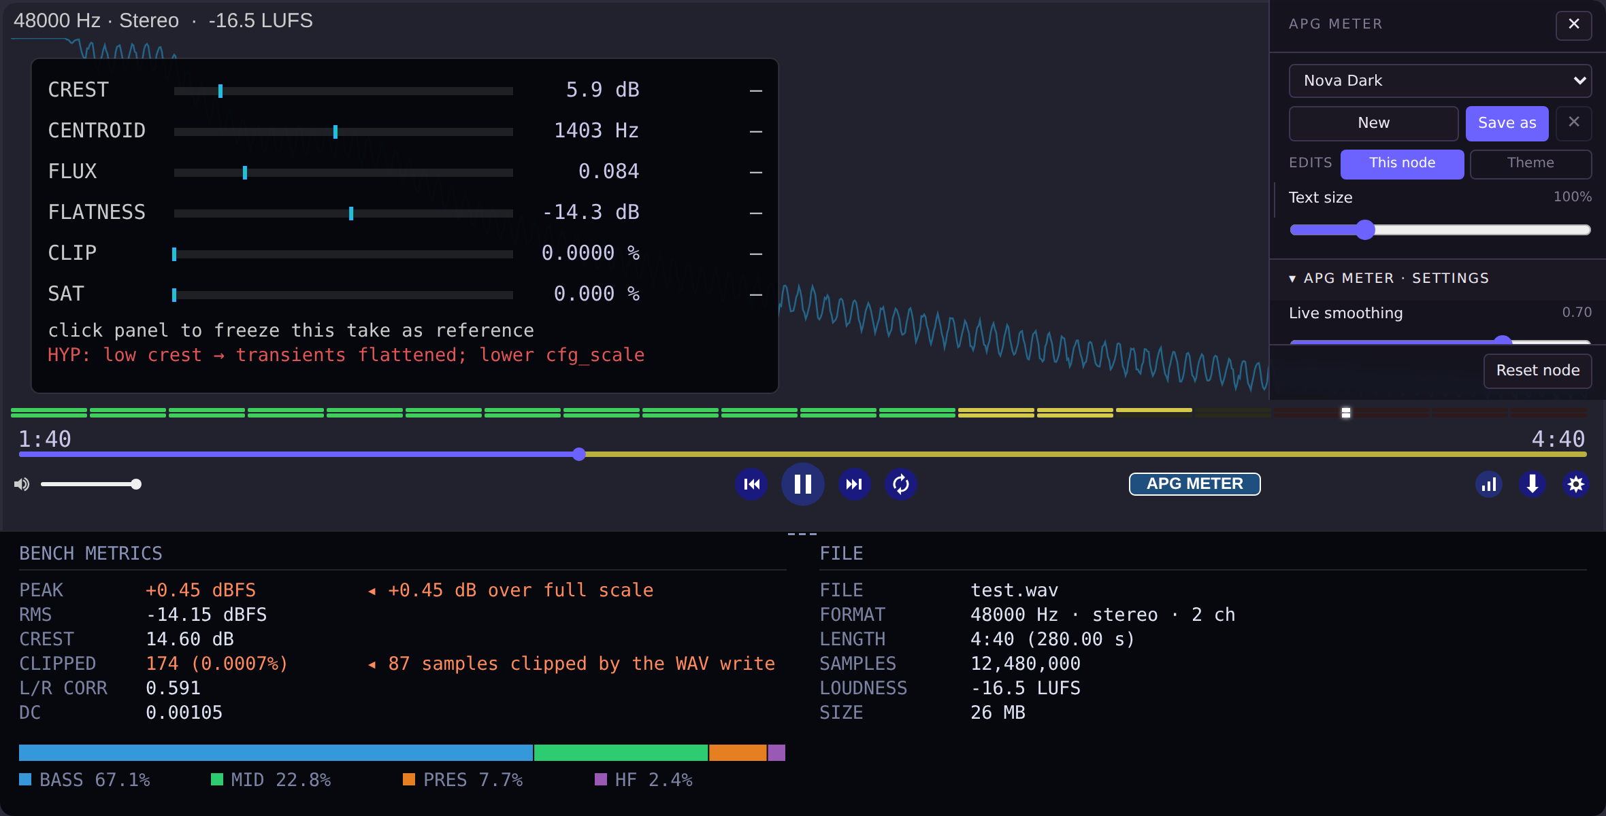Screen dimensions: 1606x816
Task: Select the This node edits tab
Action: click(1402, 164)
